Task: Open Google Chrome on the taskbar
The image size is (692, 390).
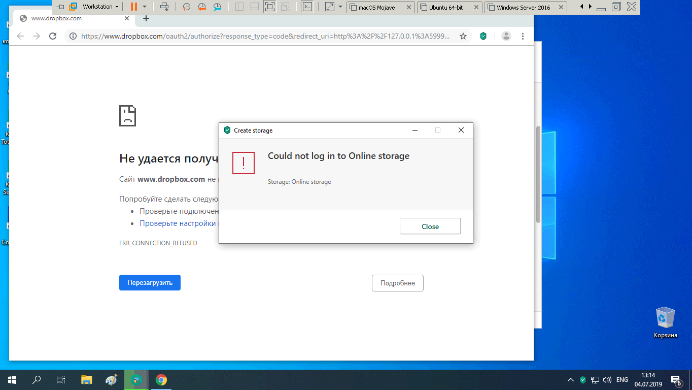Action: pos(161,380)
